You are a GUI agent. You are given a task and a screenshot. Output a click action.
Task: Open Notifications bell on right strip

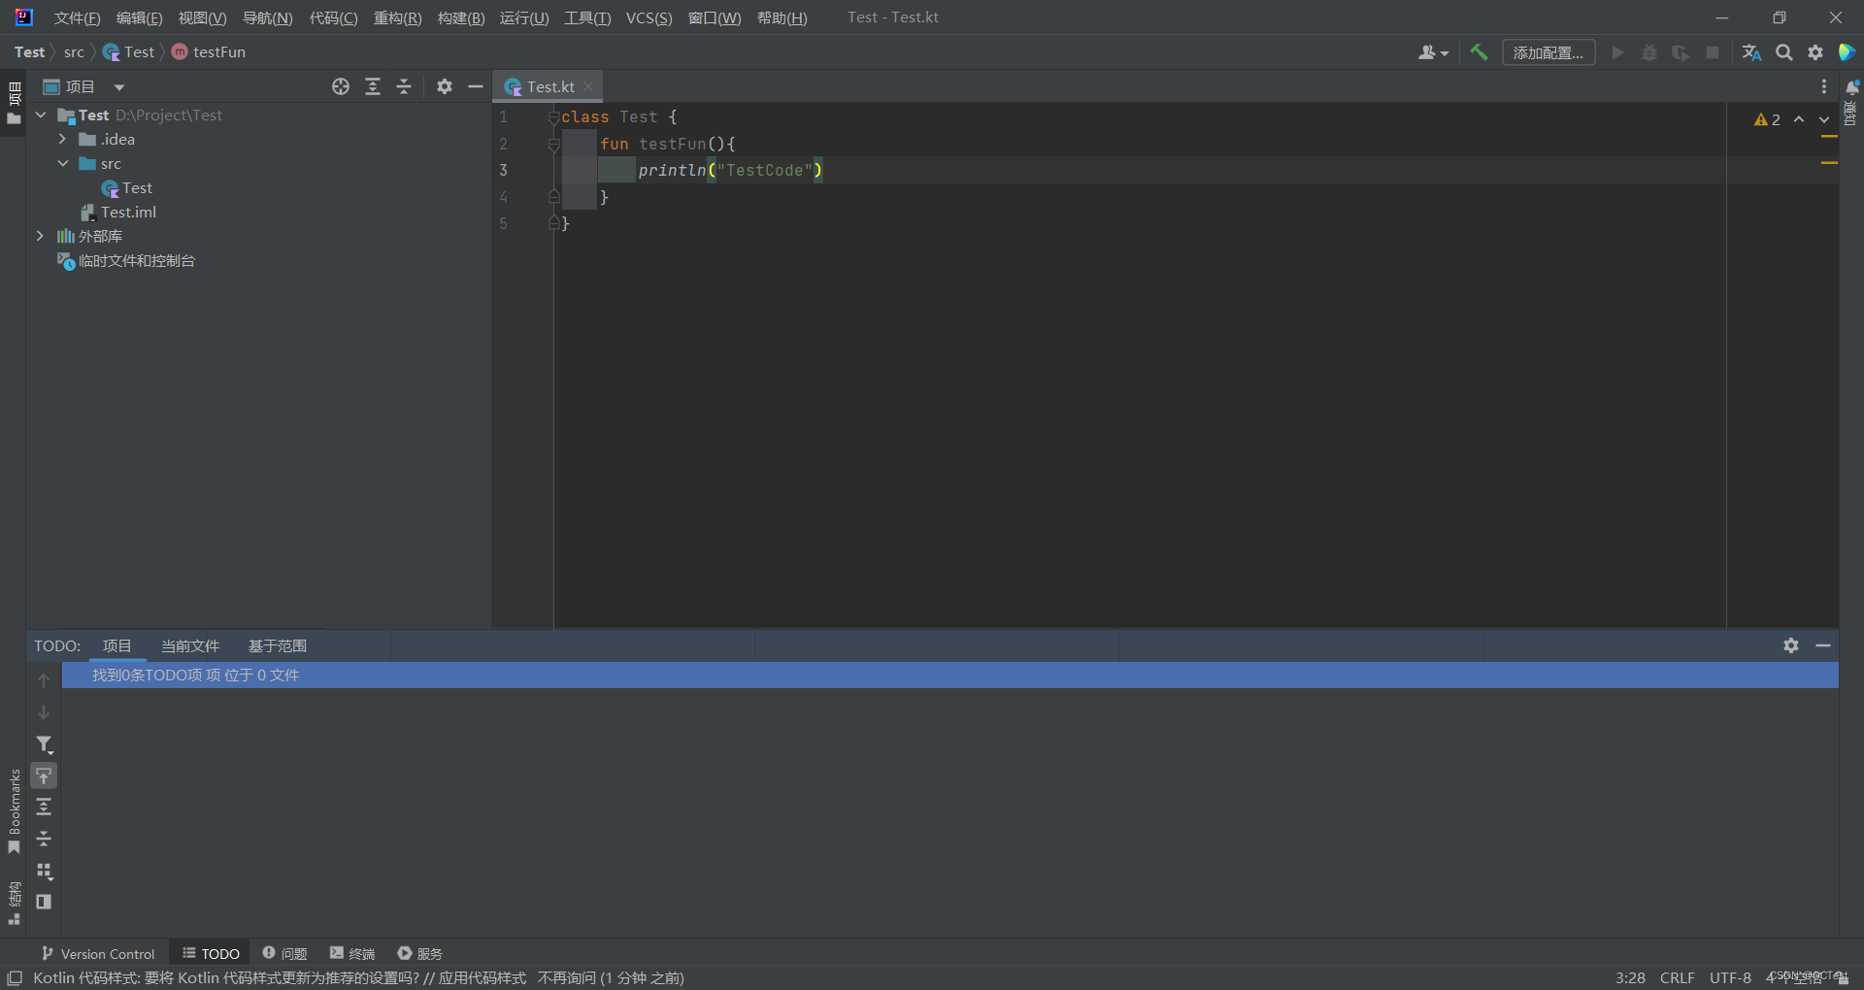(x=1851, y=87)
